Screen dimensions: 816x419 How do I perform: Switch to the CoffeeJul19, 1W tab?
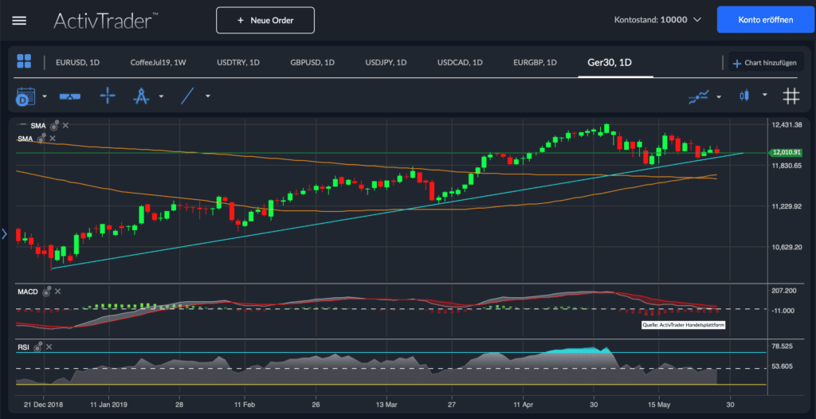pyautogui.click(x=159, y=62)
